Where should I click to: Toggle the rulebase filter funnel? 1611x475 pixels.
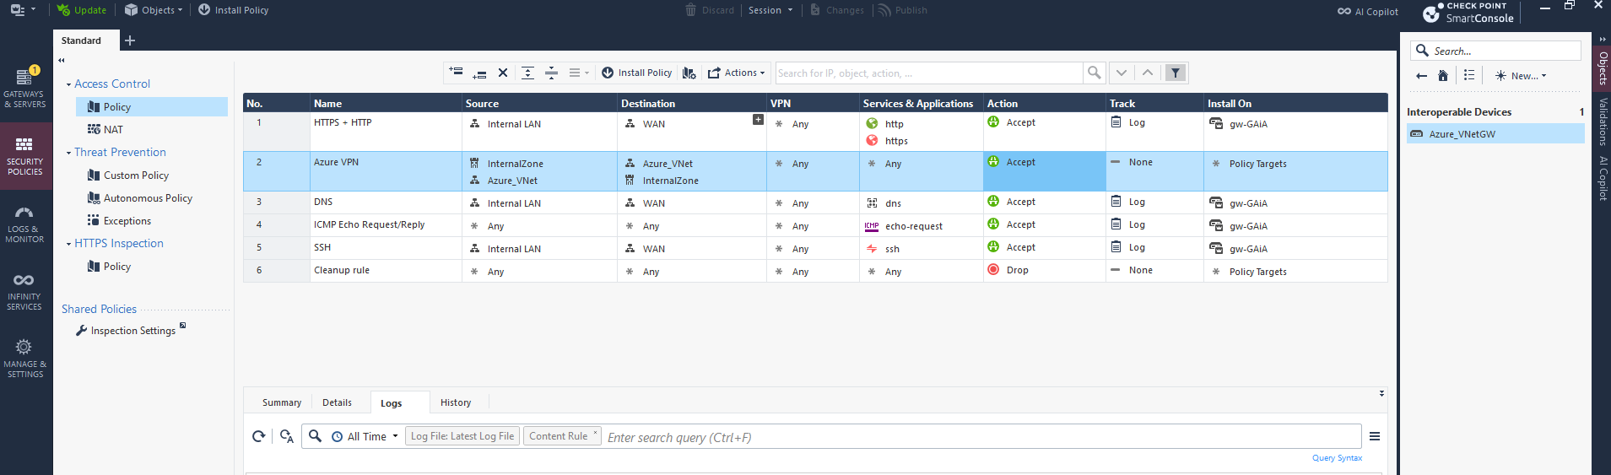click(x=1175, y=73)
